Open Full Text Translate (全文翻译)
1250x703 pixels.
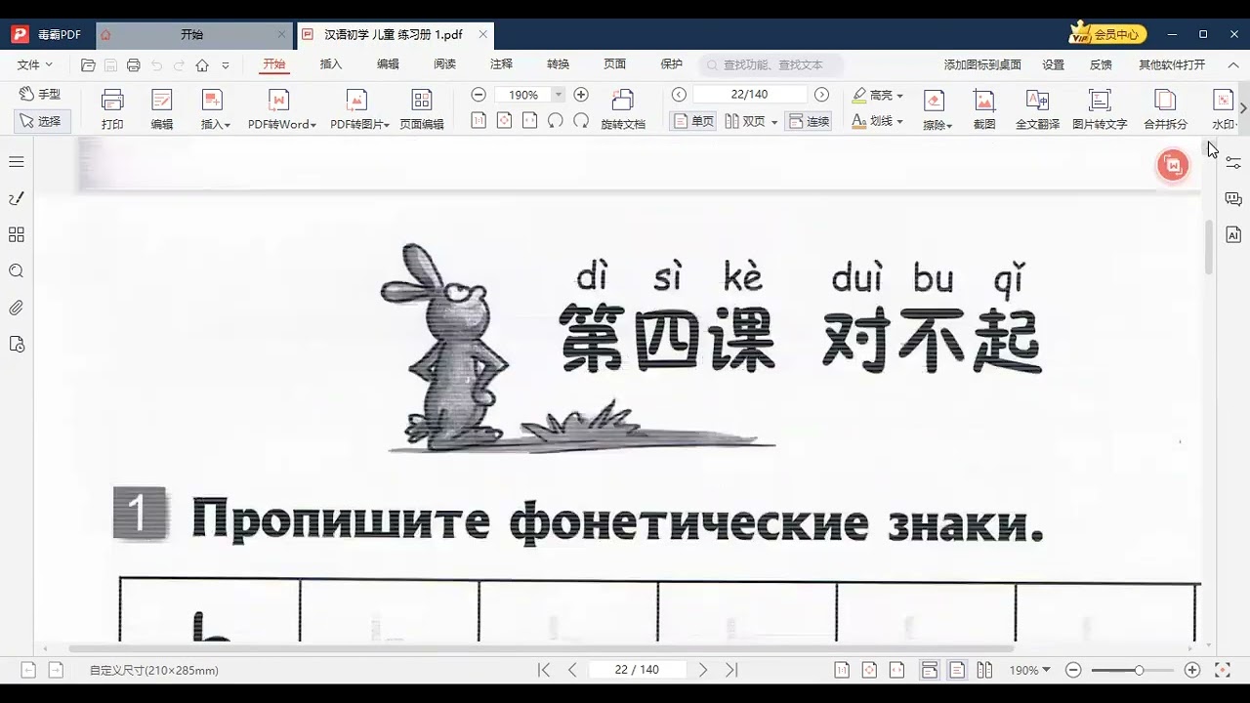coord(1037,109)
